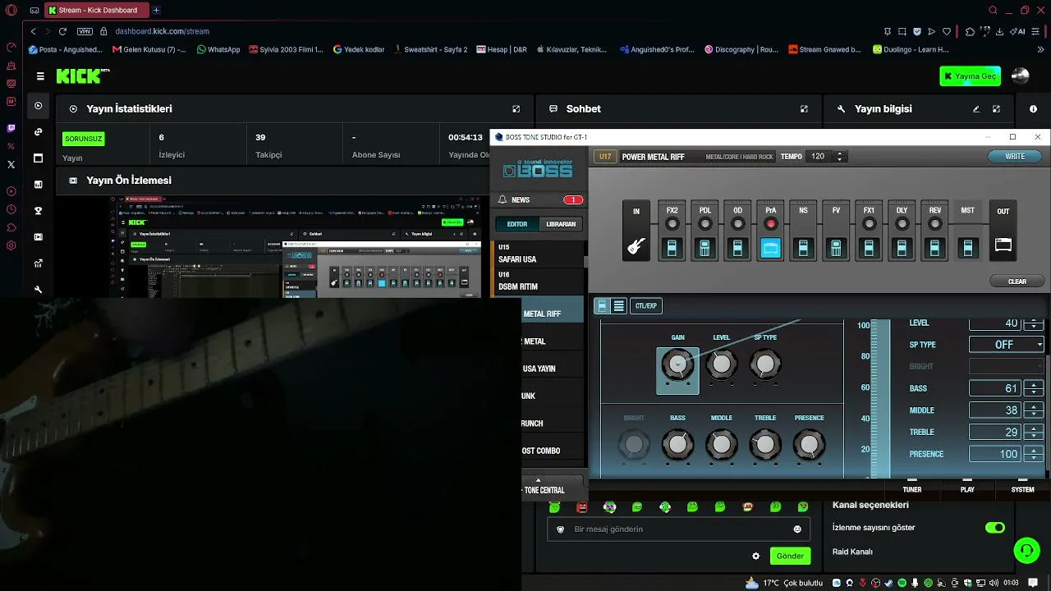The width and height of the screenshot is (1051, 591).
Task: Adjust the MIDDLE value stepper
Action: click(1034, 410)
